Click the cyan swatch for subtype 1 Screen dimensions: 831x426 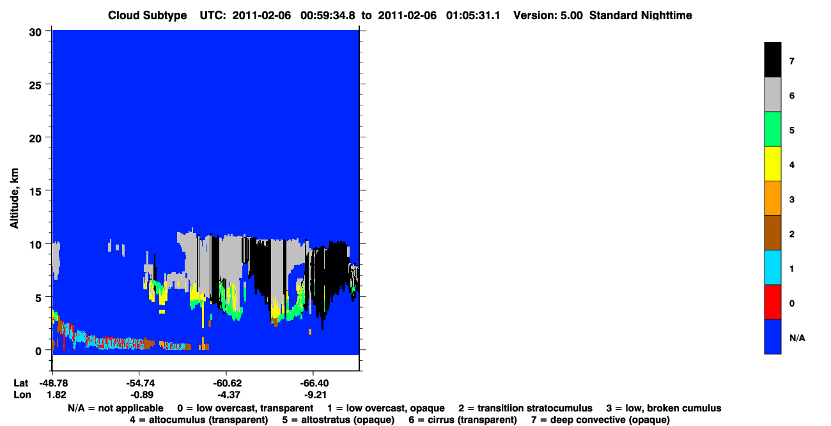(773, 267)
